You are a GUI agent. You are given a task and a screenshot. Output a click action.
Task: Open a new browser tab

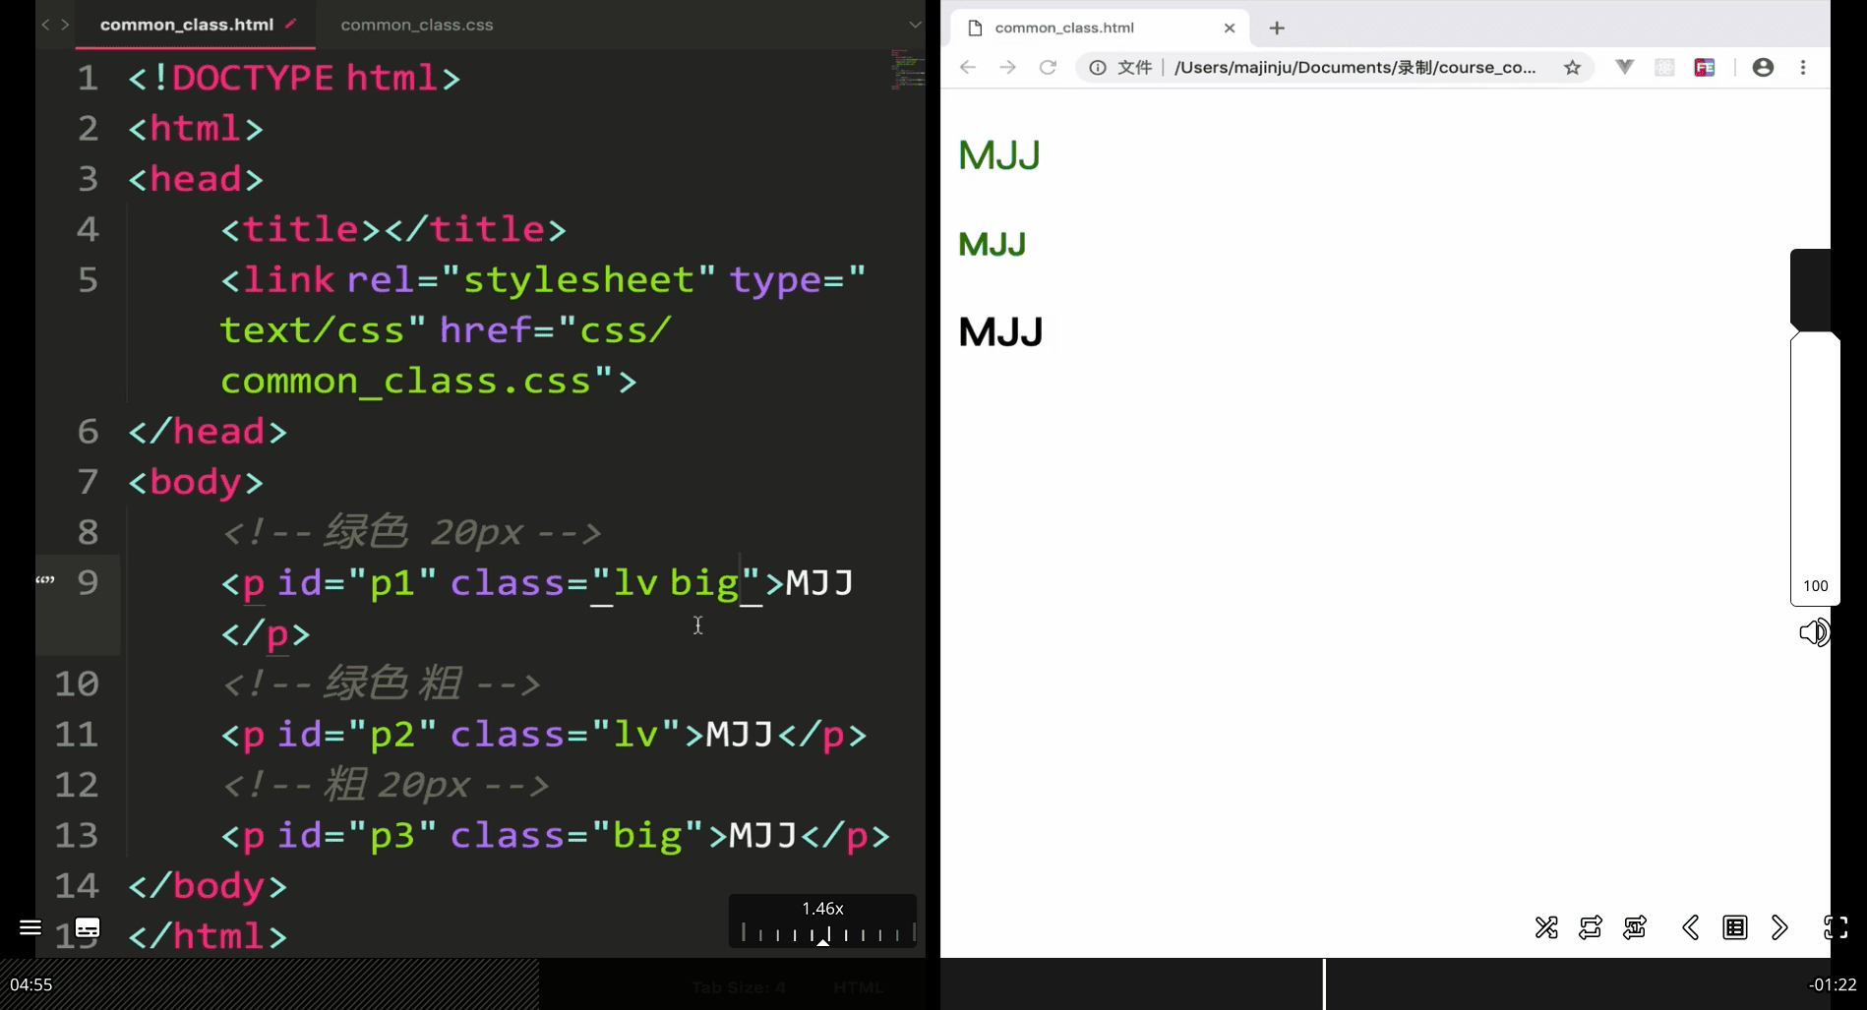1277,28
